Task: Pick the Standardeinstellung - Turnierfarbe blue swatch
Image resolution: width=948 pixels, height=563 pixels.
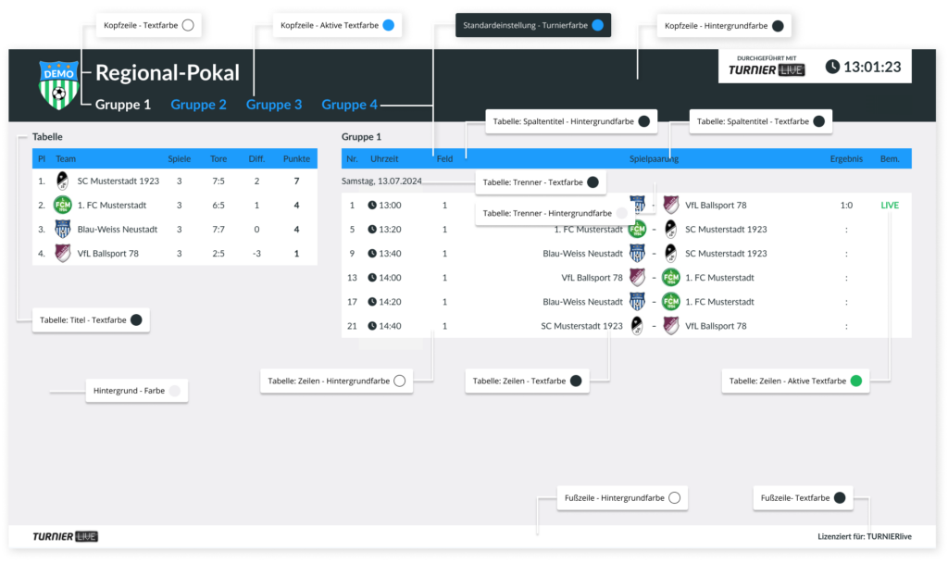Action: pyautogui.click(x=597, y=25)
